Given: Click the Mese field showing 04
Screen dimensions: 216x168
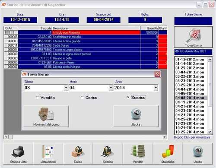Looking at the screenshot, I should 89,88.
